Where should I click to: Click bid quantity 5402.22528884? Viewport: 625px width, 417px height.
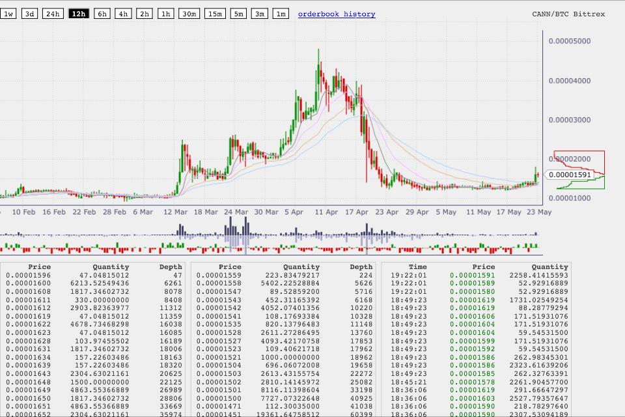(x=290, y=283)
